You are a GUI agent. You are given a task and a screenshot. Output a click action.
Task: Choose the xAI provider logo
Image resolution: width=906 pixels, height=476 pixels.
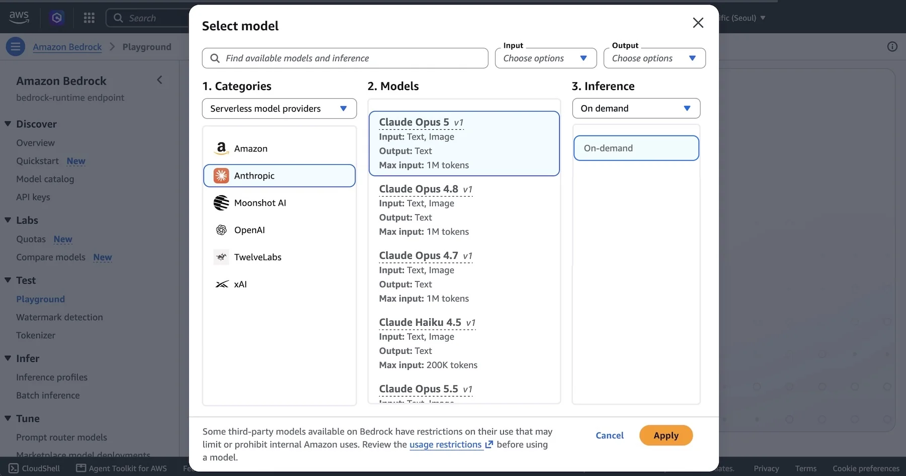(221, 284)
